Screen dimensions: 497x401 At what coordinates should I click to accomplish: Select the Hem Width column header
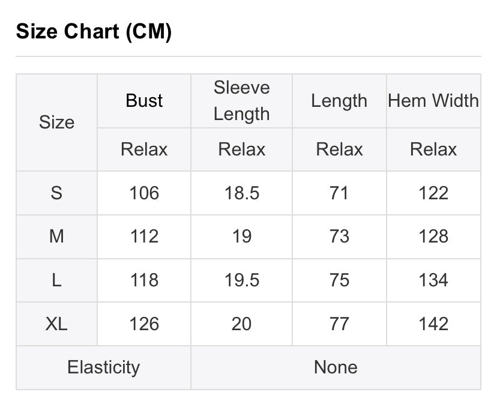pos(433,101)
